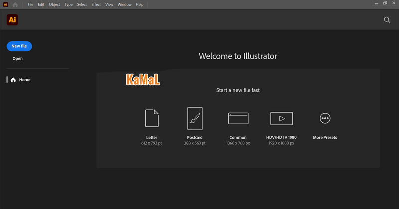Image resolution: width=399 pixels, height=209 pixels.
Task: Select the Common web preset icon
Action: tap(238, 118)
